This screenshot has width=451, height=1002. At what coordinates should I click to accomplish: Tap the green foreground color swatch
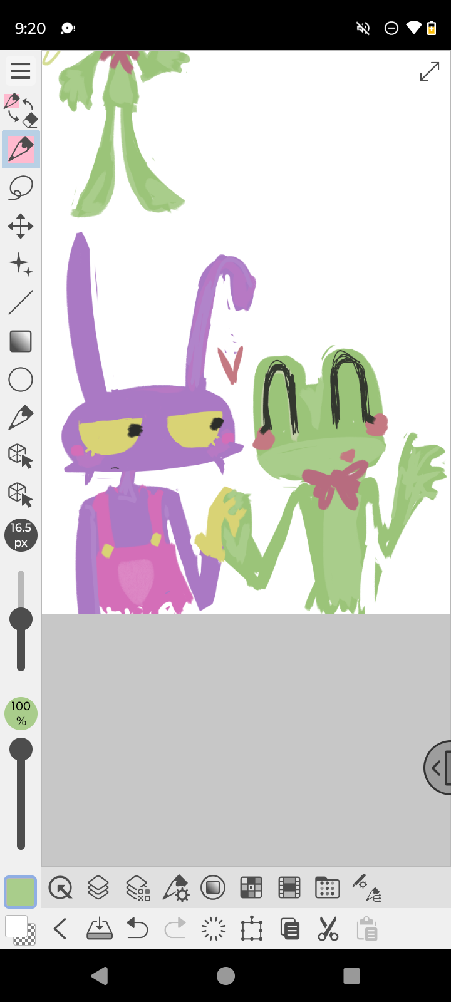20,891
